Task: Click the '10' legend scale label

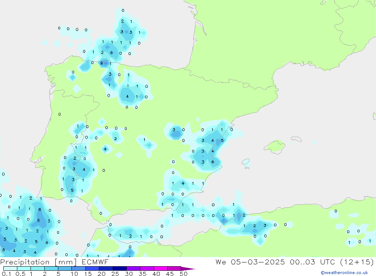Action: 74,274
